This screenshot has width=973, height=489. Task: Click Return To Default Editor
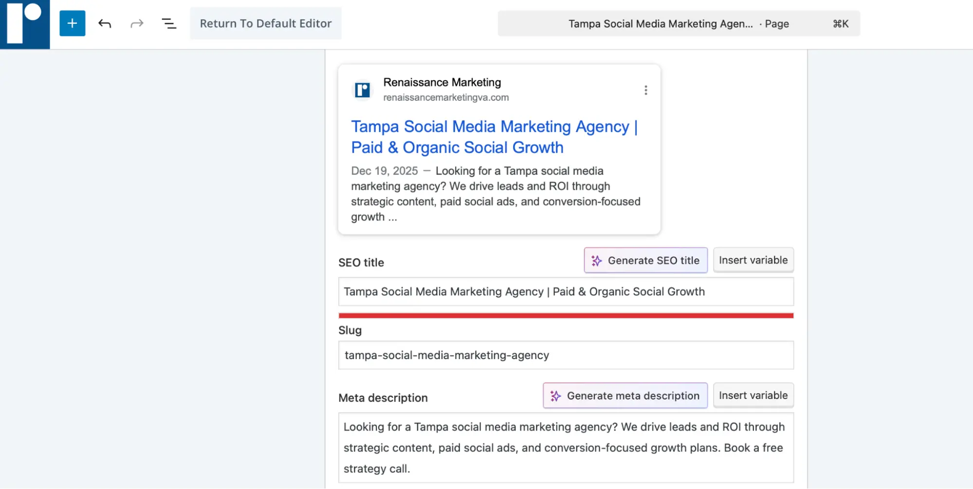(266, 23)
